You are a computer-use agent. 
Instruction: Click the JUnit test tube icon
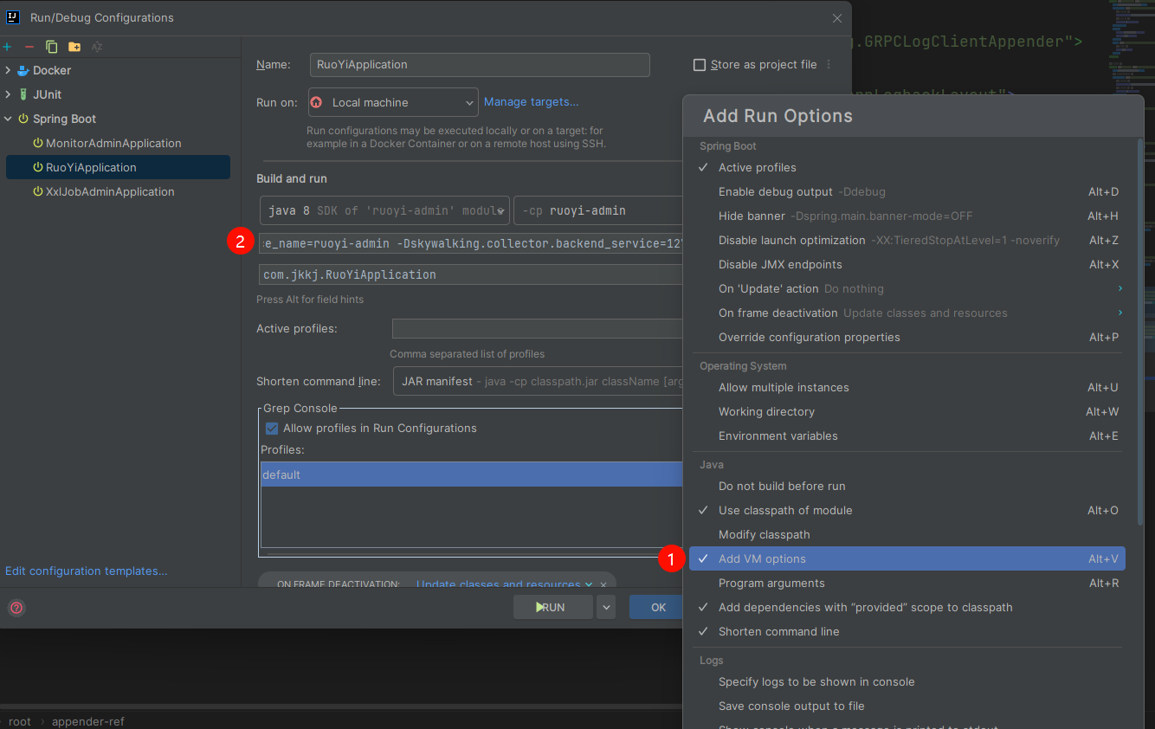[x=23, y=95]
